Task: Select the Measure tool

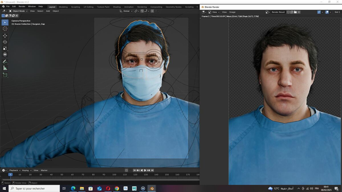Action: tap(5, 68)
